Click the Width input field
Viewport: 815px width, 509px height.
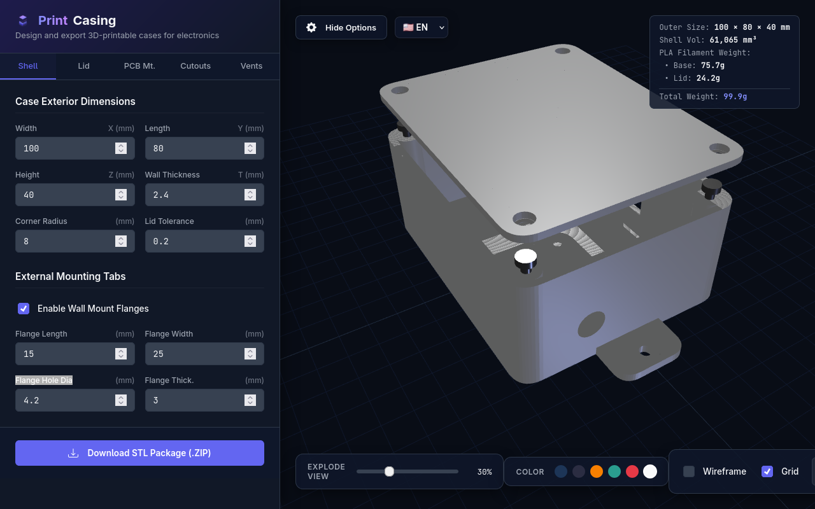point(75,148)
